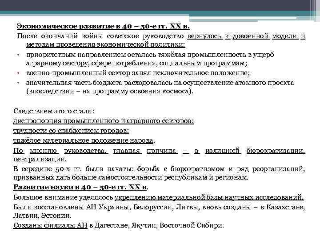Click bullet "военно-промышленный сектор занял исключительное положение;"
Image resolution: width=320 pixels, height=240 pixels.
(138, 73)
